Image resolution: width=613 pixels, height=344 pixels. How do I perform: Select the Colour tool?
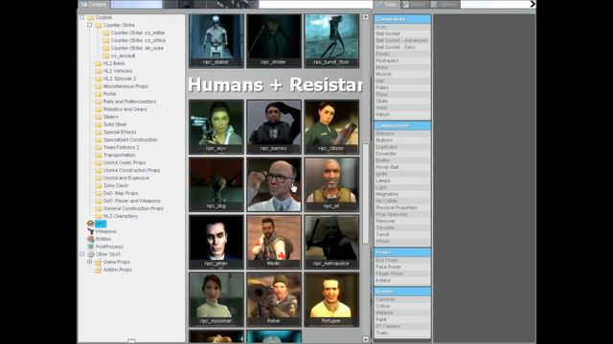pyautogui.click(x=402, y=306)
